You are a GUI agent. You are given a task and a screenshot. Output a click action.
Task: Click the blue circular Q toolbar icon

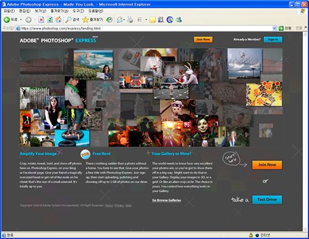pos(170,20)
